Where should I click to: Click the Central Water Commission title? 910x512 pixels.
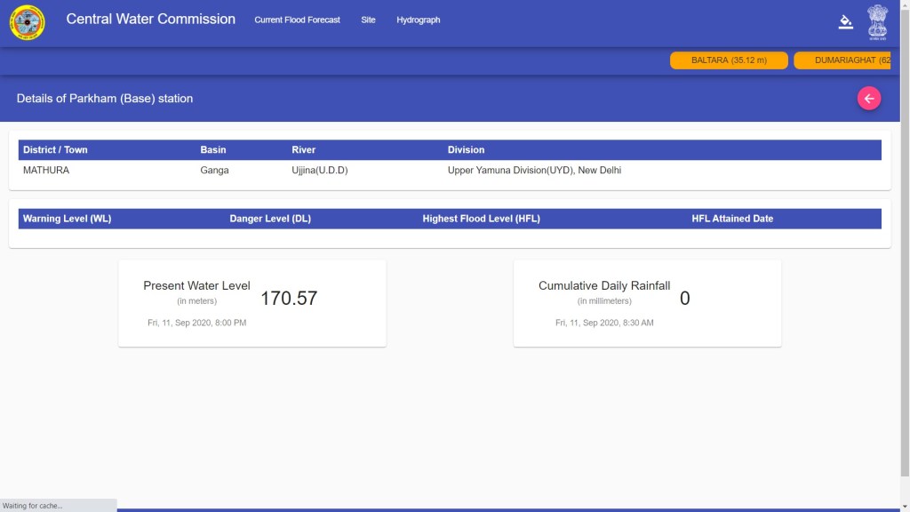(x=151, y=19)
